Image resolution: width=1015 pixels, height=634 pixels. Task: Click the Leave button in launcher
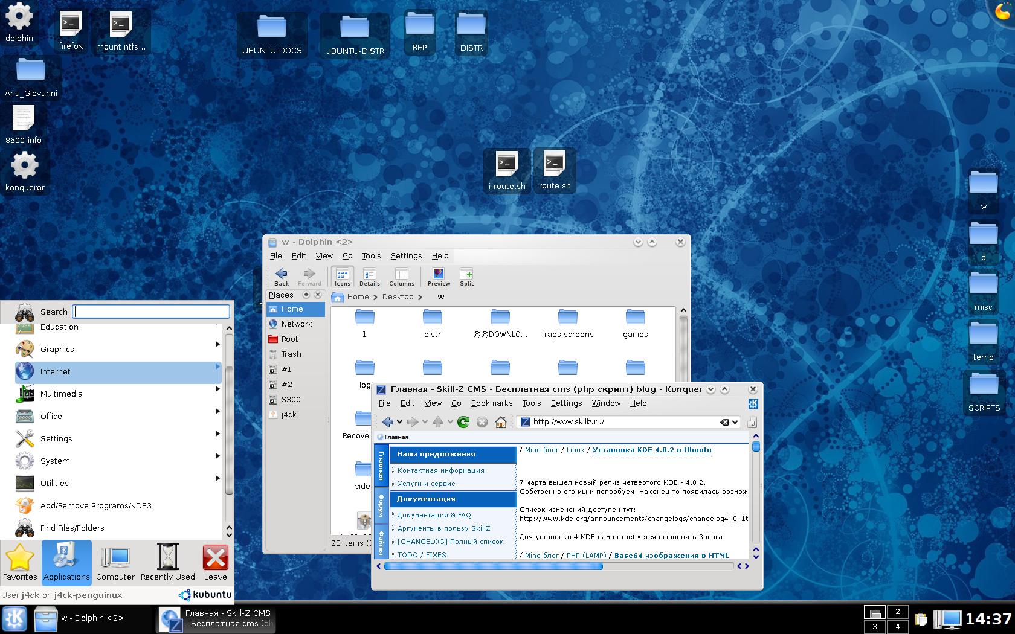tap(215, 563)
